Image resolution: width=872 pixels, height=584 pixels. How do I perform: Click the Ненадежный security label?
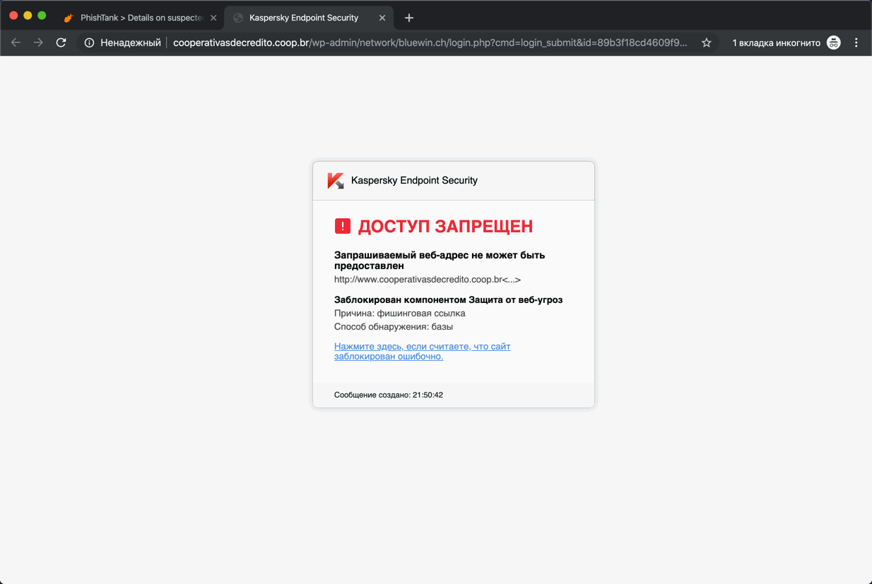131,43
